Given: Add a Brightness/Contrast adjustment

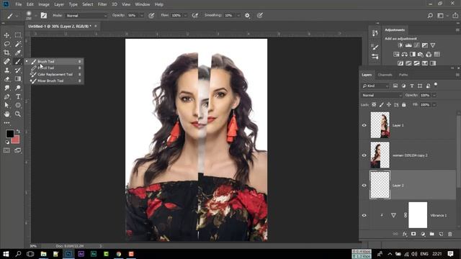Looking at the screenshot, I should pos(400,45).
